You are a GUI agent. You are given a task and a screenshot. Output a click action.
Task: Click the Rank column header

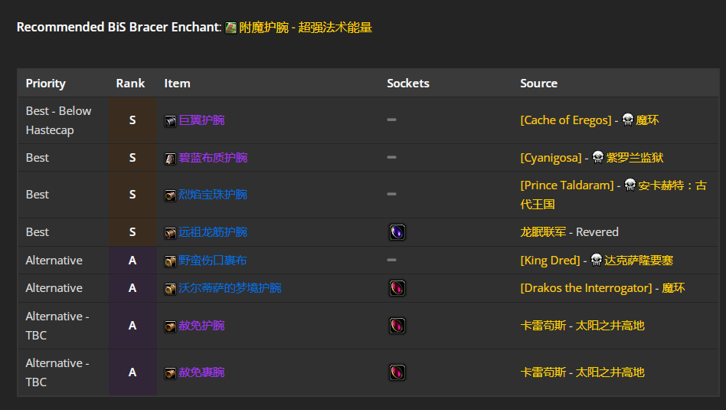point(130,84)
